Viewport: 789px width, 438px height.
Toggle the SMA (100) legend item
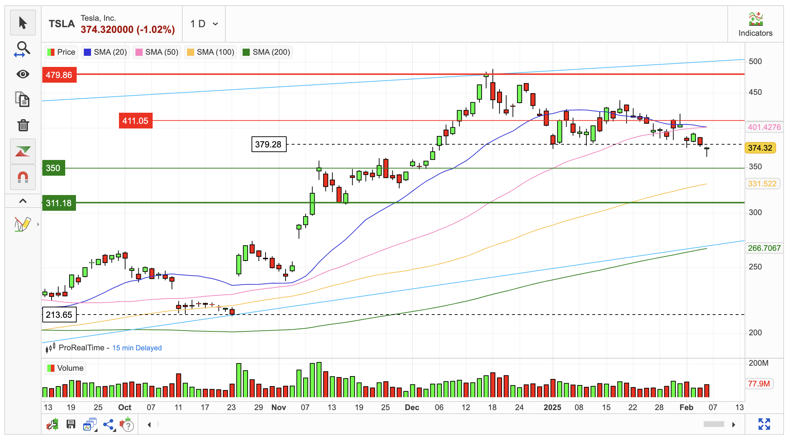click(x=211, y=52)
